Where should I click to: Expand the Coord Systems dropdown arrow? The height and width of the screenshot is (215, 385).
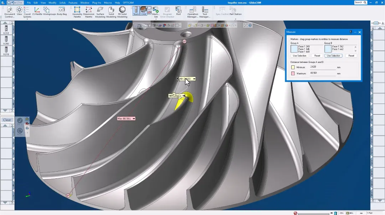tap(27, 19)
